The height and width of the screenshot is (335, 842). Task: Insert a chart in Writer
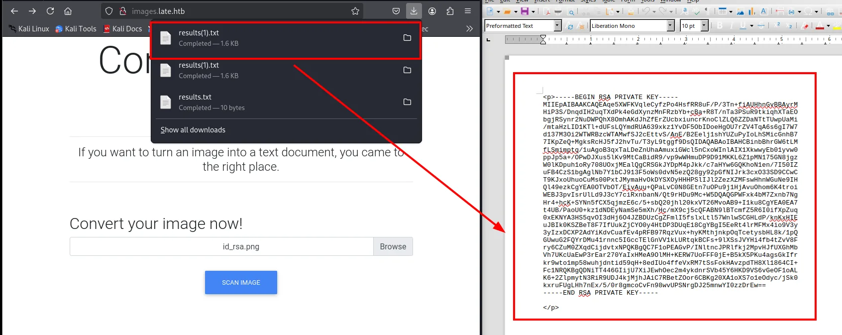(x=752, y=11)
